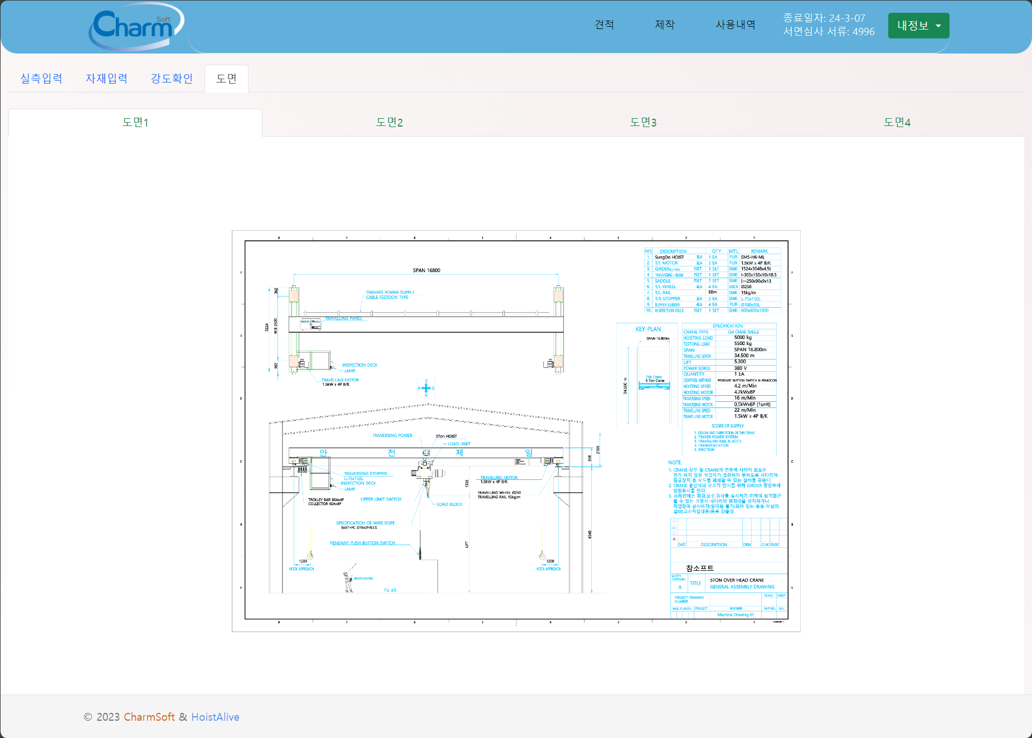Image resolution: width=1032 pixels, height=738 pixels.
Task: Switch to the 실측입력 tab
Action: pos(41,79)
